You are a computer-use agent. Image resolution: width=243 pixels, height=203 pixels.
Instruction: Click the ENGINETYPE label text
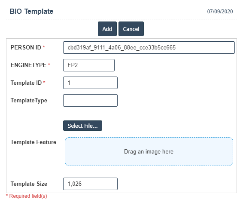[x=28, y=65]
